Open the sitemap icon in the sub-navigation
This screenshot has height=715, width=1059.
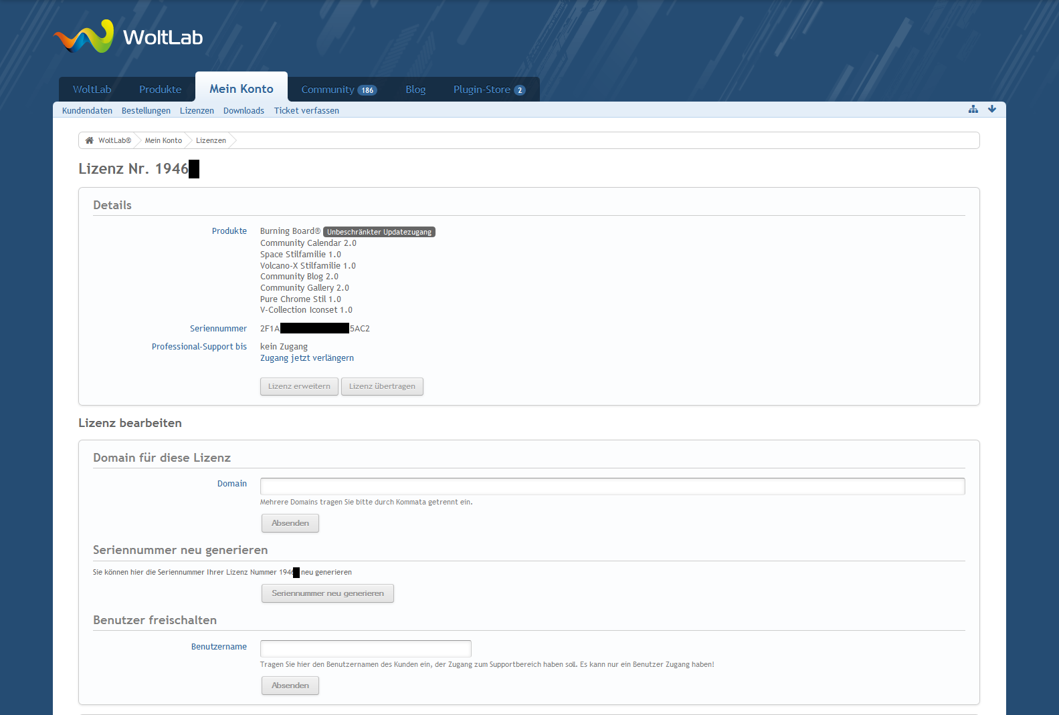[x=973, y=109]
